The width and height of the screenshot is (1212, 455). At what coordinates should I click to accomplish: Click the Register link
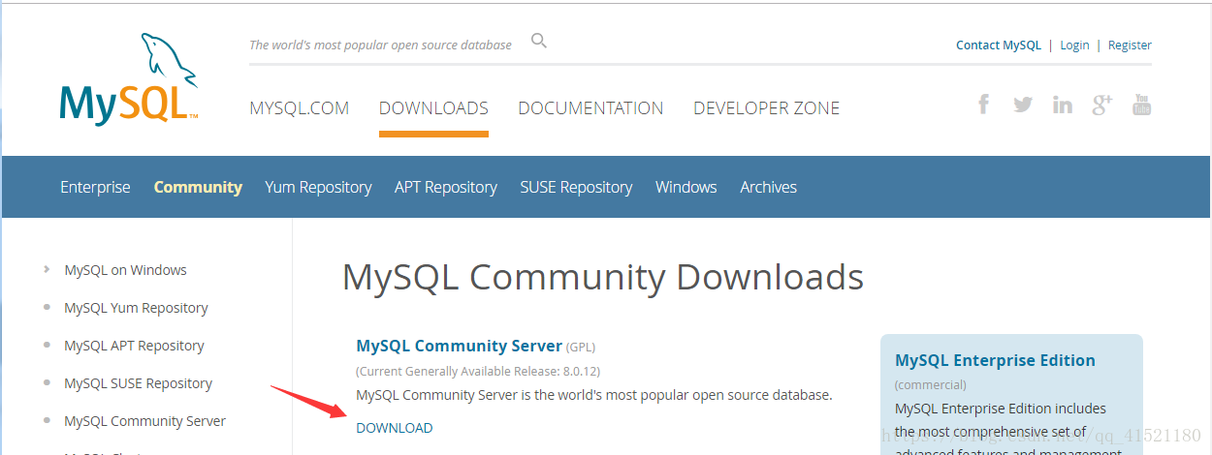[x=1130, y=45]
